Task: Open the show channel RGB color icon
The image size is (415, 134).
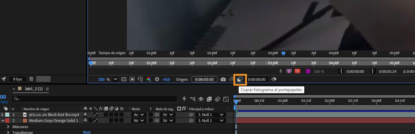Action: pyautogui.click(x=148, y=79)
